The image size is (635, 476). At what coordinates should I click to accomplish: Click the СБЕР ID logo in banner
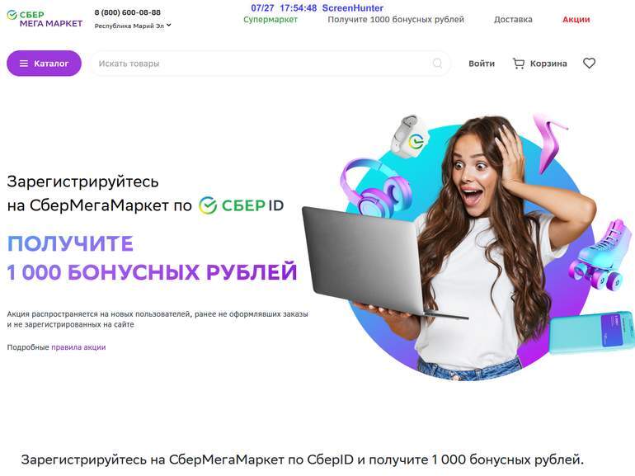242,205
